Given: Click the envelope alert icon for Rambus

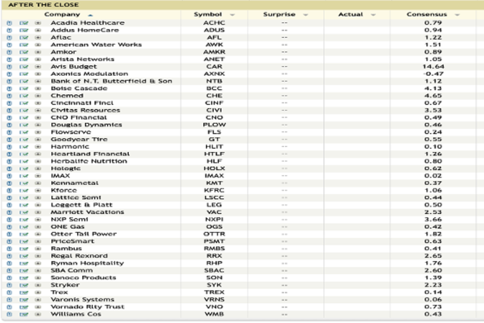Looking at the screenshot, I should tap(23, 249).
